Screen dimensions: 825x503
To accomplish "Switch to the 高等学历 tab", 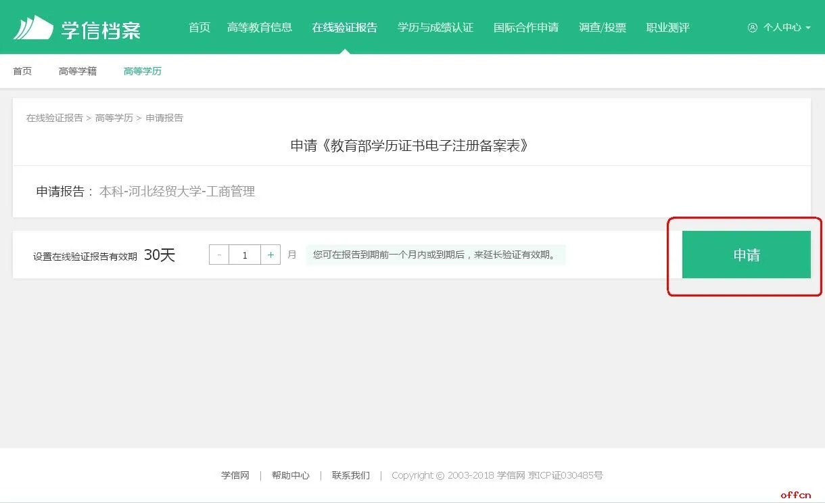I will click(x=142, y=71).
